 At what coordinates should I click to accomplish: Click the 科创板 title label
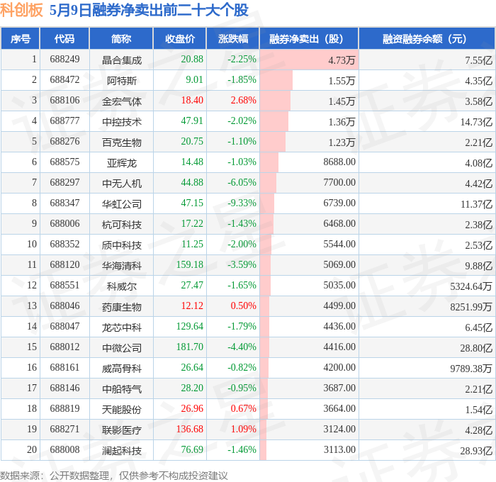coord(21,10)
